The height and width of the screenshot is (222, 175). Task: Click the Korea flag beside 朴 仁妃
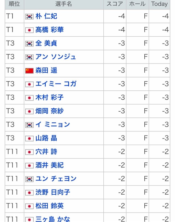click(x=30, y=16)
